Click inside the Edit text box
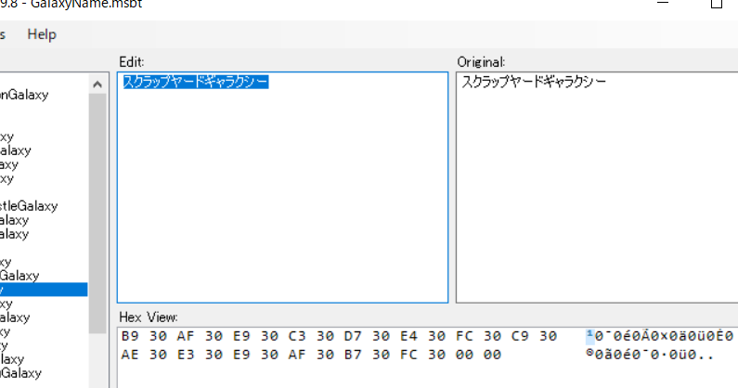The width and height of the screenshot is (738, 388). point(282,204)
